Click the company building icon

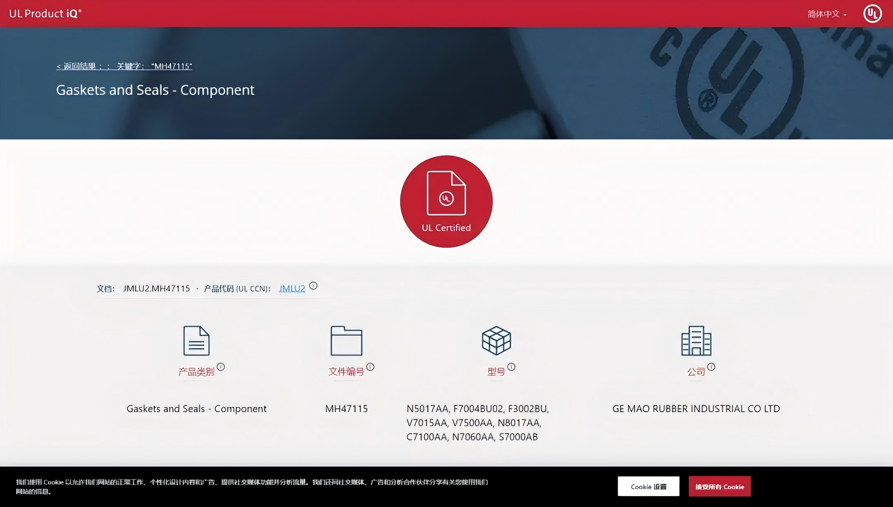696,341
